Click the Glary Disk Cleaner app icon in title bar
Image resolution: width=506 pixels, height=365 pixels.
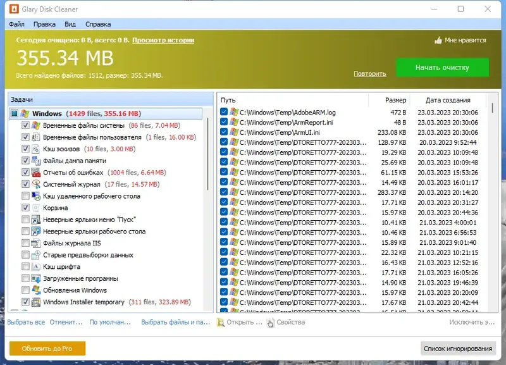(14, 9)
